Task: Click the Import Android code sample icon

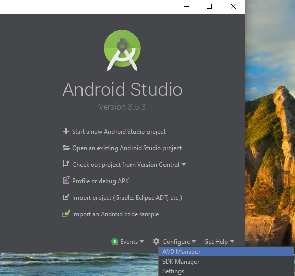Action: pyautogui.click(x=66, y=214)
